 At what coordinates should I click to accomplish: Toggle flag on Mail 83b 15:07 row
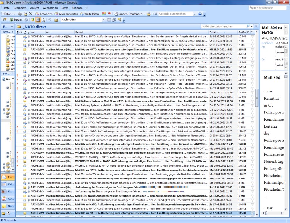point(252,67)
